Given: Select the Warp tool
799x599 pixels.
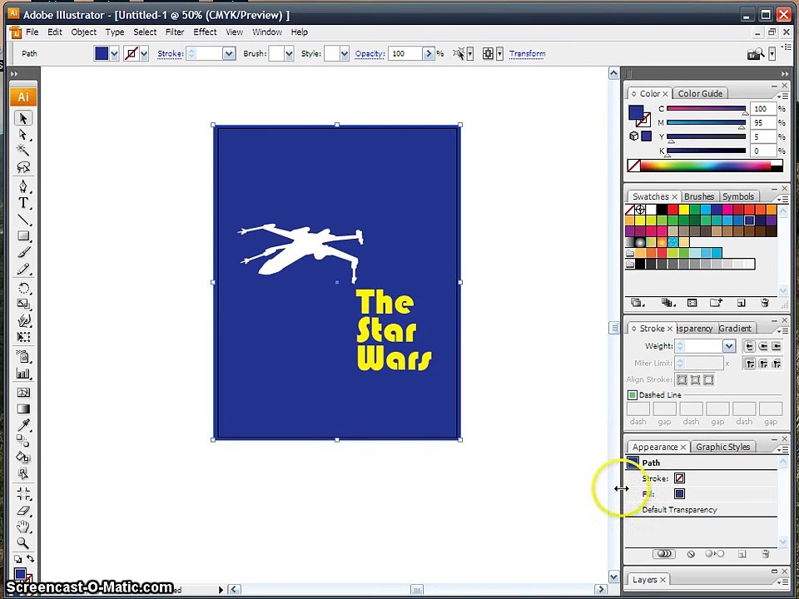Looking at the screenshot, I should tap(23, 321).
